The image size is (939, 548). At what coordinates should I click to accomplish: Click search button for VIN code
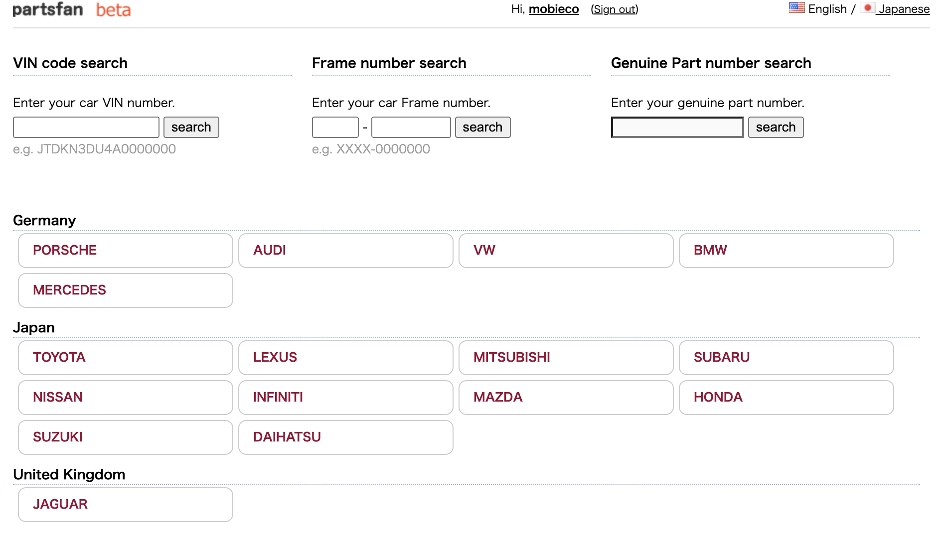(191, 127)
